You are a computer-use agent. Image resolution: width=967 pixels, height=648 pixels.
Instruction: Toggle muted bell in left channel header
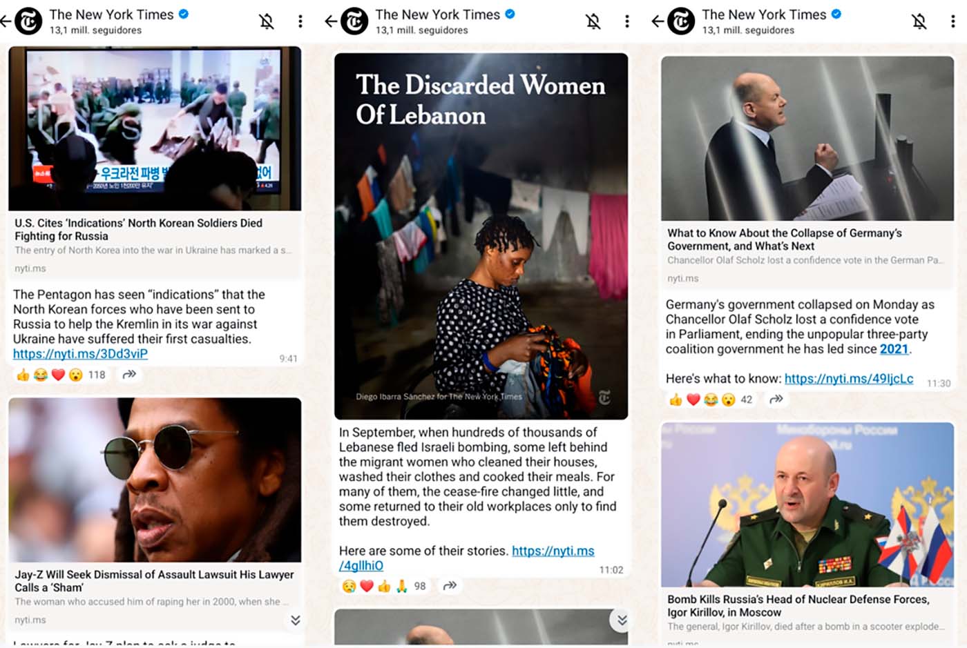267,21
